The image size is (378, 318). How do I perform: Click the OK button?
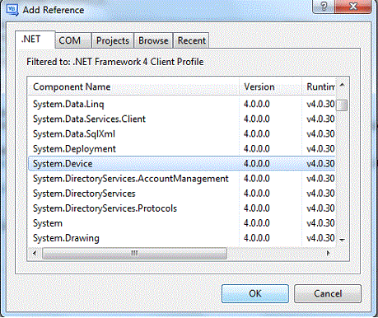[255, 293]
